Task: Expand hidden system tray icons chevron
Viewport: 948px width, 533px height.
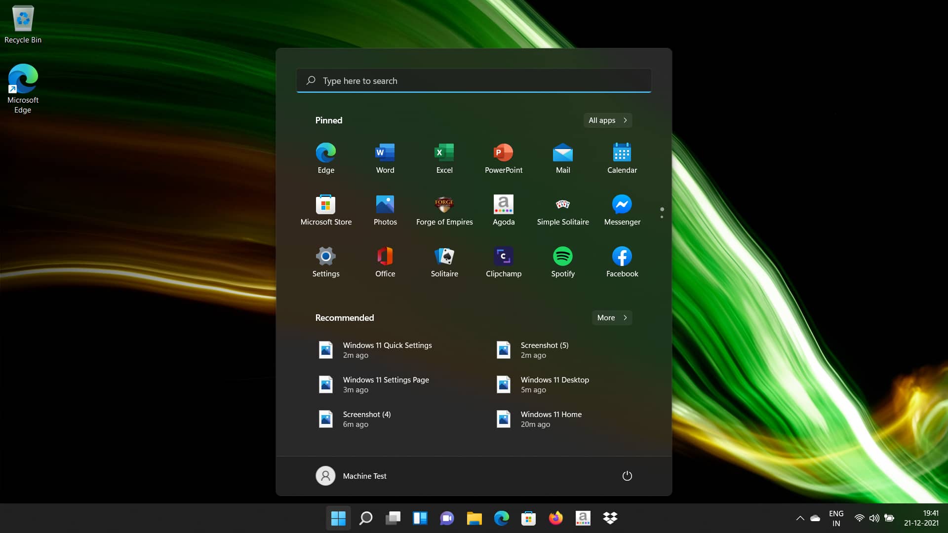Action: coord(800,518)
